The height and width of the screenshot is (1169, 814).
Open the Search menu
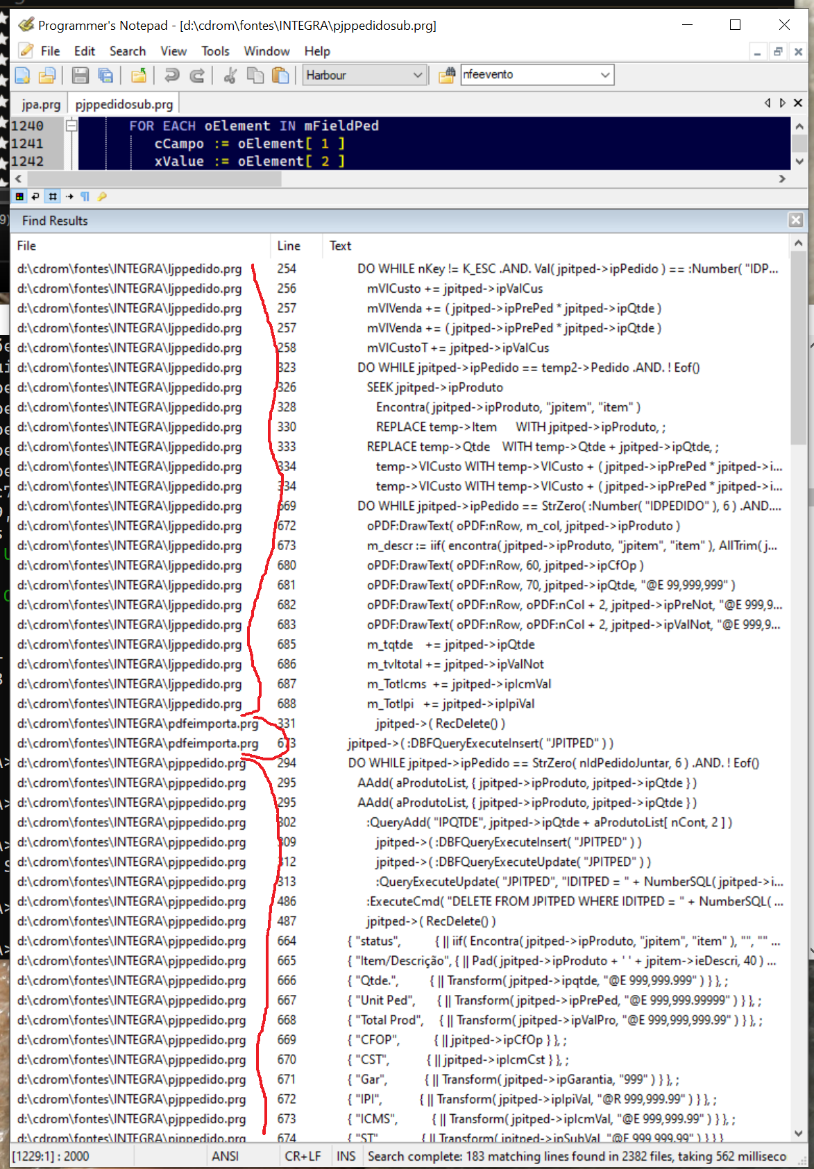(128, 51)
